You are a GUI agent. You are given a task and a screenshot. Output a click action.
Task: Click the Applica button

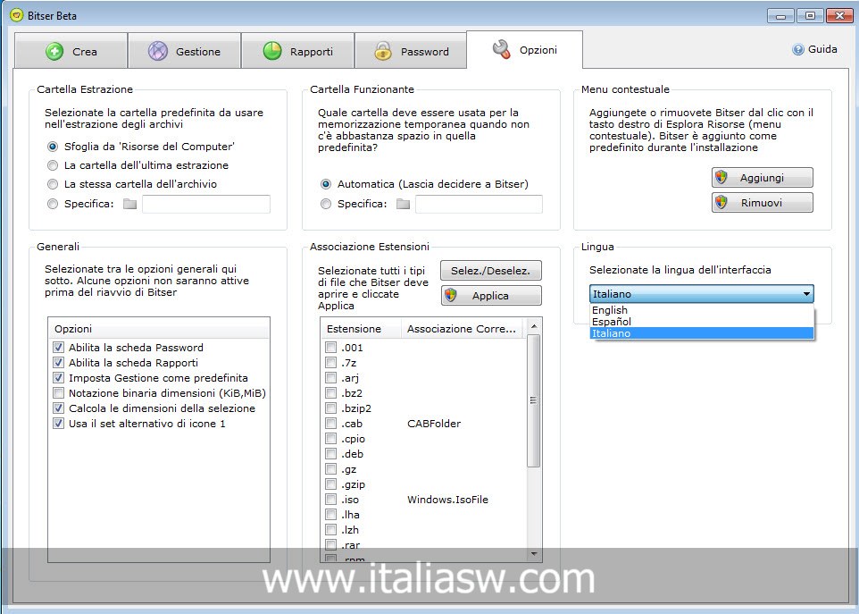pyautogui.click(x=491, y=296)
